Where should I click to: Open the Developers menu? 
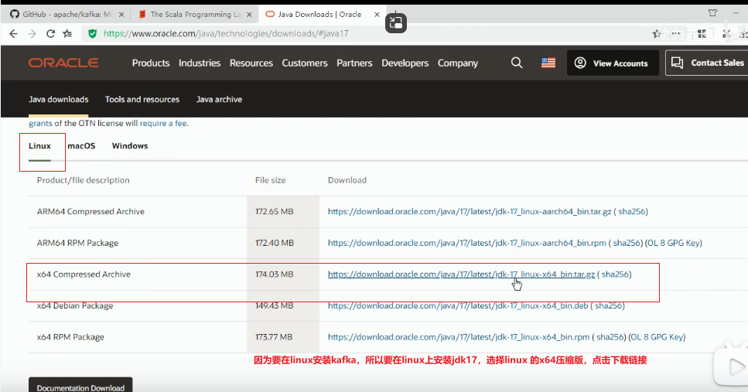(x=405, y=63)
